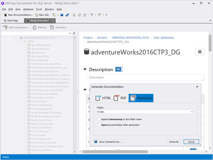The image size is (213, 160).
Task: Click the horizontal scrollbar thumb
Action: [x=115, y=152]
